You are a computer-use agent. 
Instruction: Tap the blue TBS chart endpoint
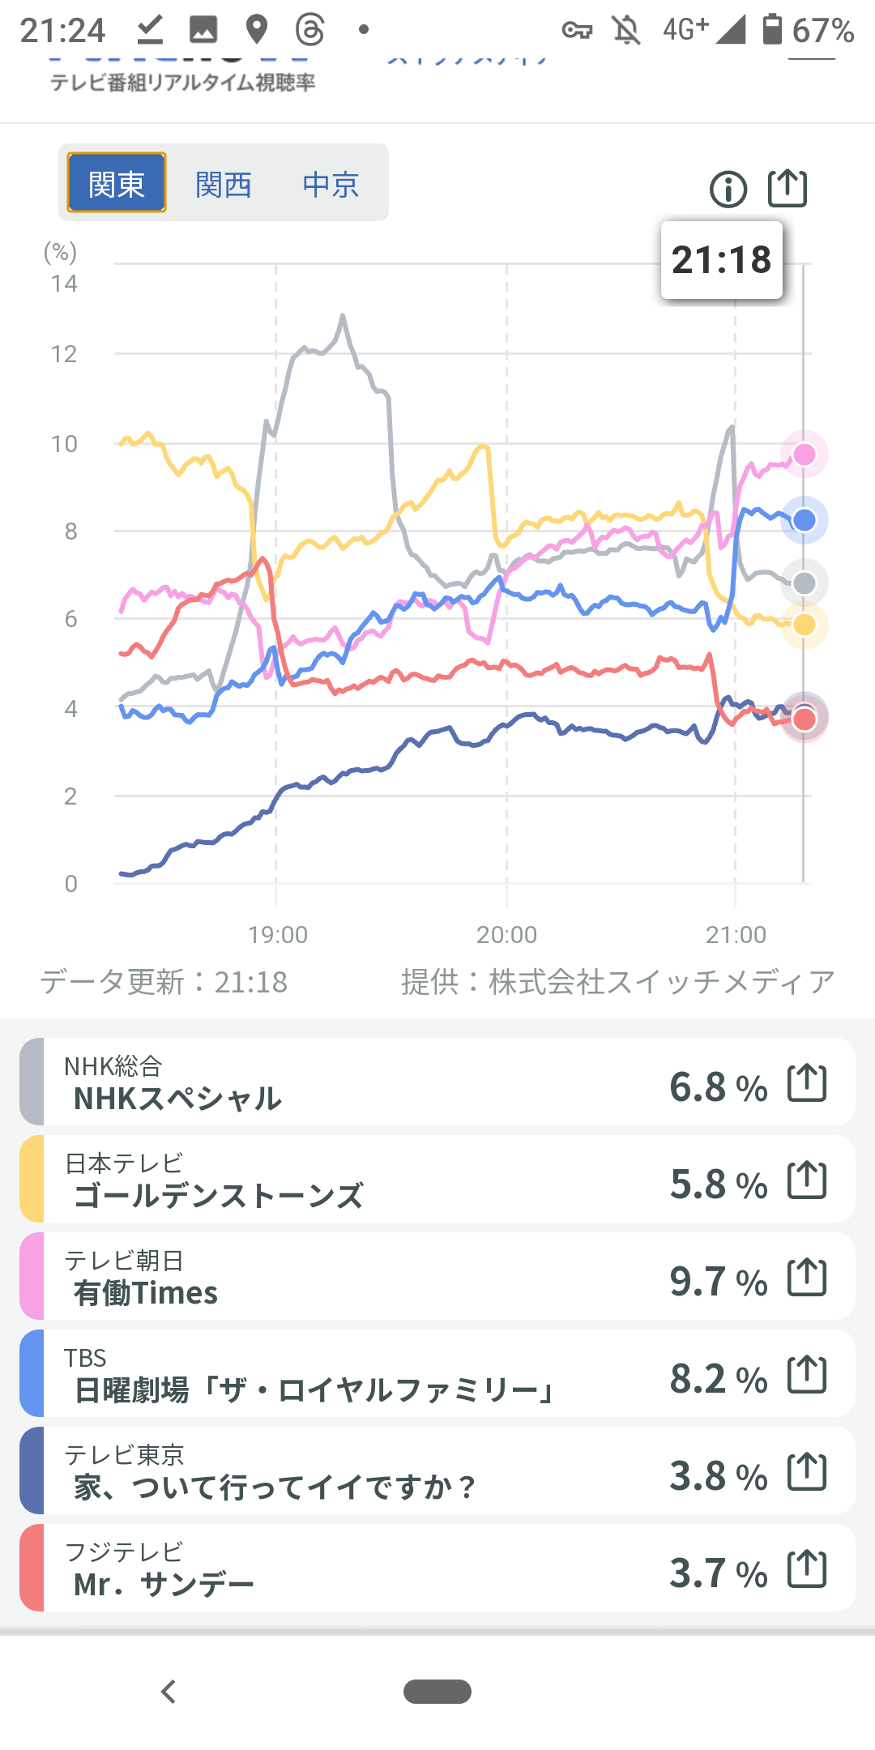click(x=804, y=520)
